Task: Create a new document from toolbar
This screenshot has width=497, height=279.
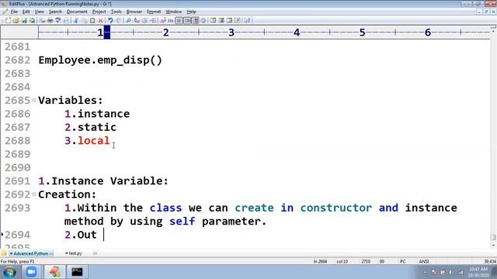Action: [x=8, y=21]
